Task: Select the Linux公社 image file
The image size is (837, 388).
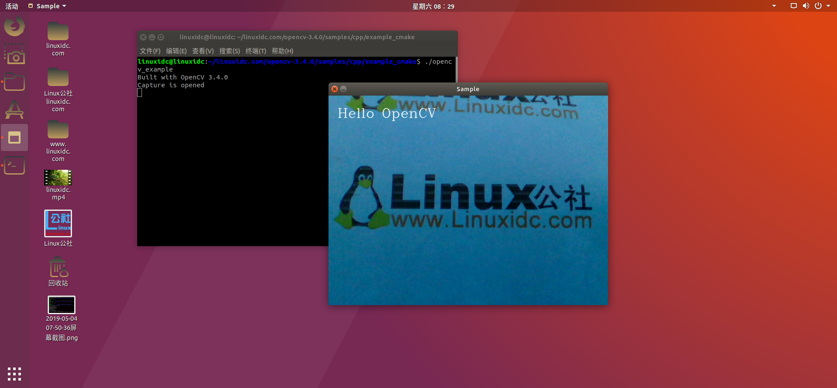Action: click(x=58, y=229)
